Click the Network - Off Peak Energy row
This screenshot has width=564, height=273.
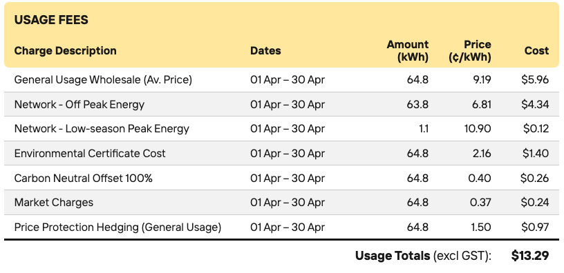(x=281, y=104)
